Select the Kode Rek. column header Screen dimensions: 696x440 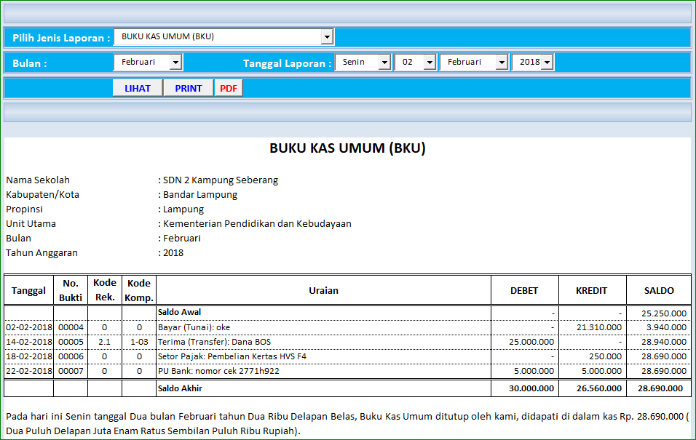click(105, 290)
